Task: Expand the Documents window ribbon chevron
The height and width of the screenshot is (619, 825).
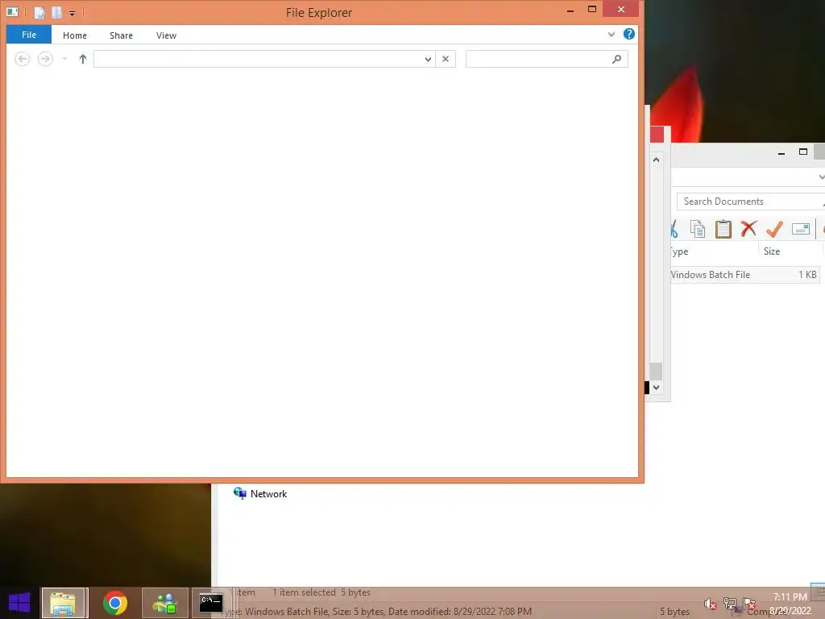Action: [821, 177]
